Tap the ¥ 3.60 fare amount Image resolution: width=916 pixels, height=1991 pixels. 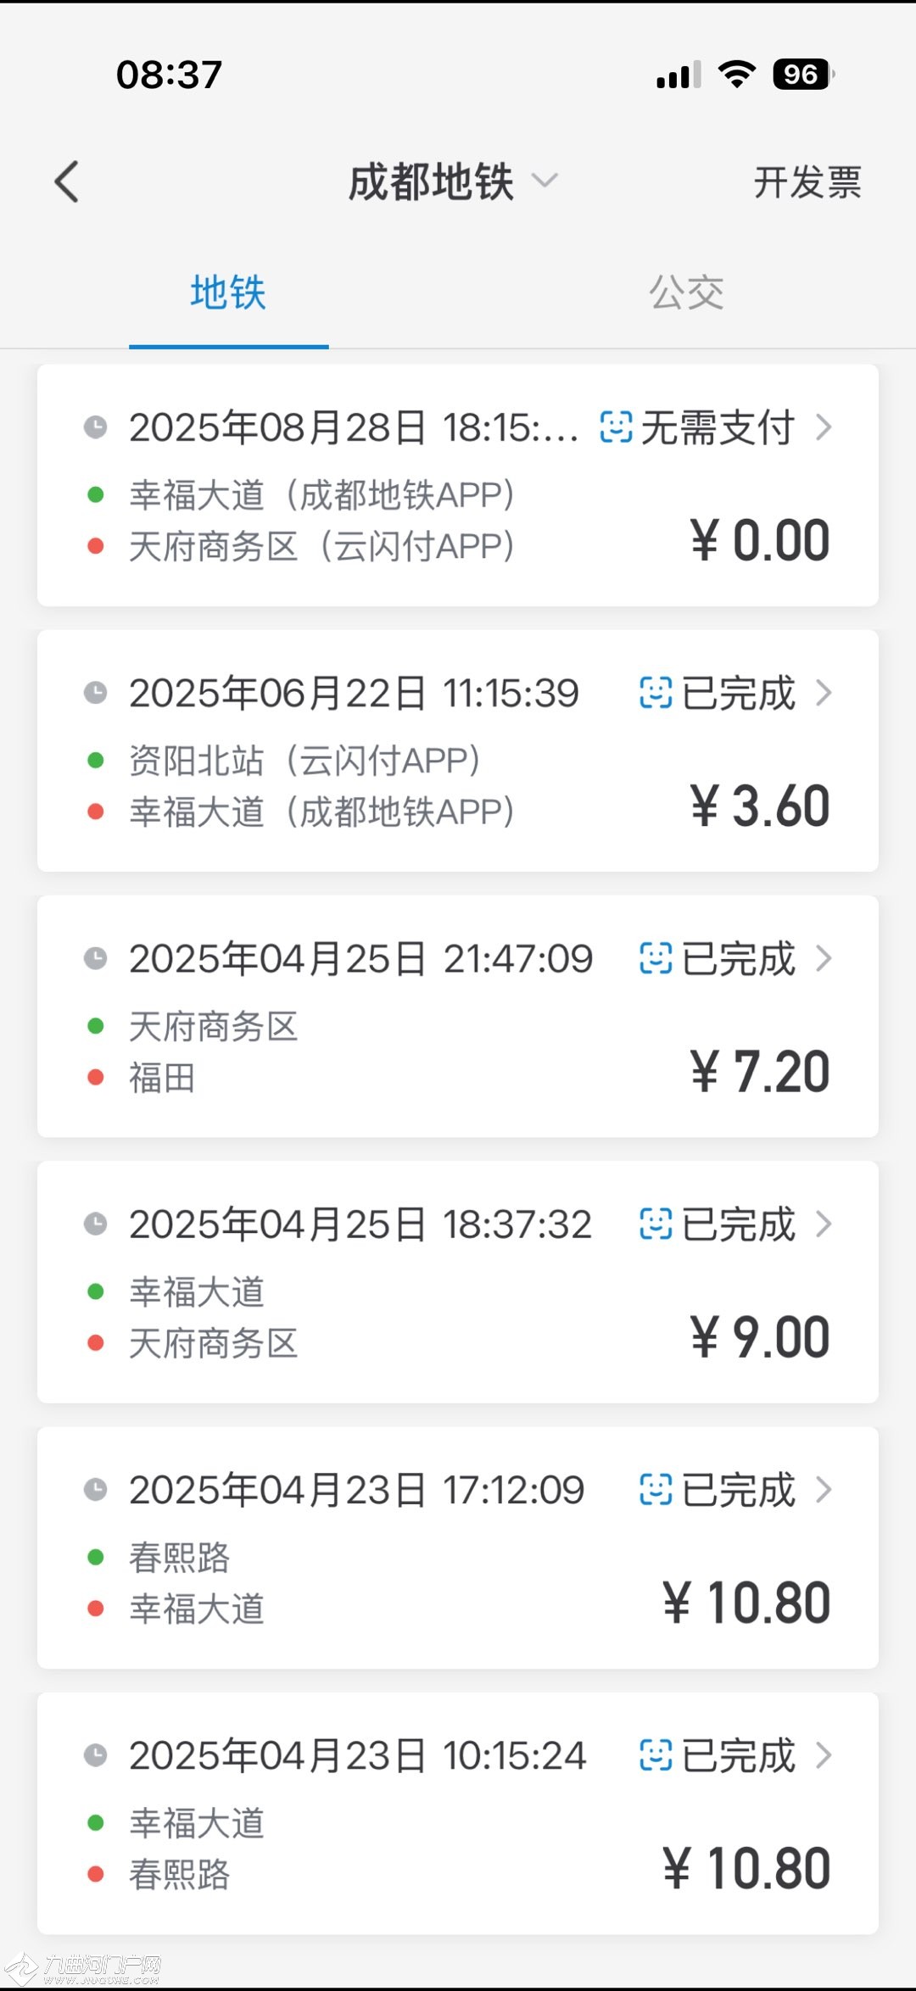(759, 806)
